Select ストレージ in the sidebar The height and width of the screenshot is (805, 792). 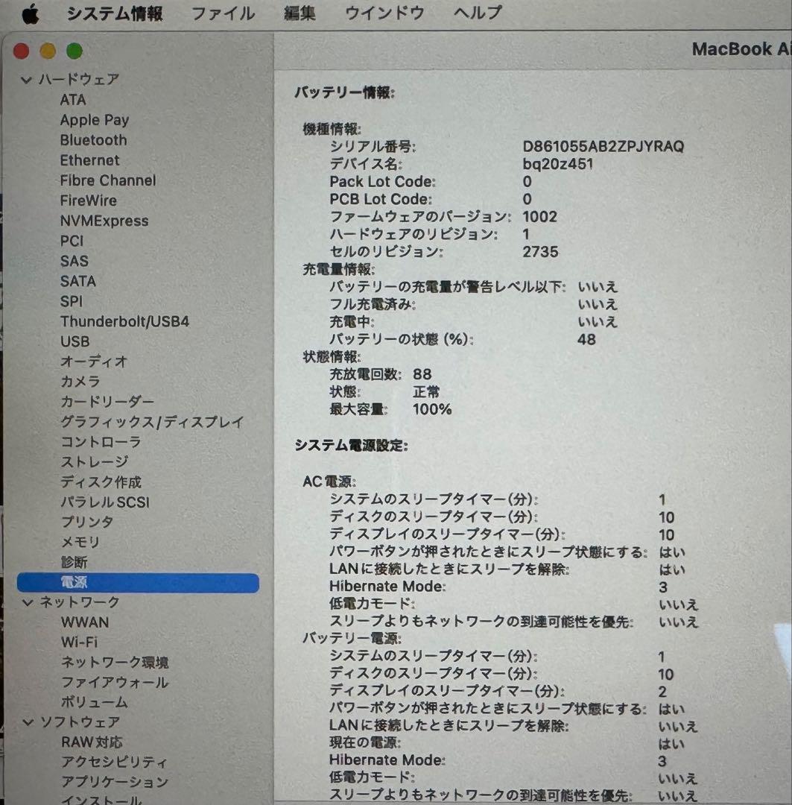pos(95,462)
